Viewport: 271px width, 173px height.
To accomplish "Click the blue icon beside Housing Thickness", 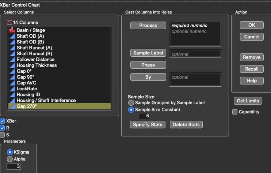I will 12,65.
